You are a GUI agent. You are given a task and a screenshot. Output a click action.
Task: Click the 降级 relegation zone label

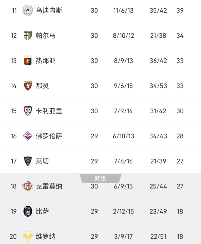point(100,178)
